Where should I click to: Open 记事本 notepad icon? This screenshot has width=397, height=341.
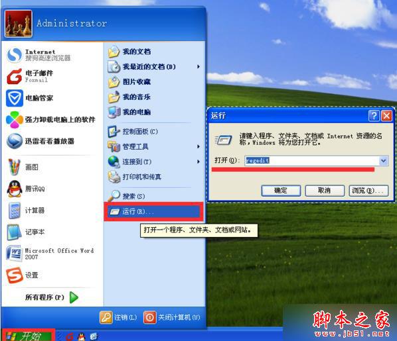(14, 232)
